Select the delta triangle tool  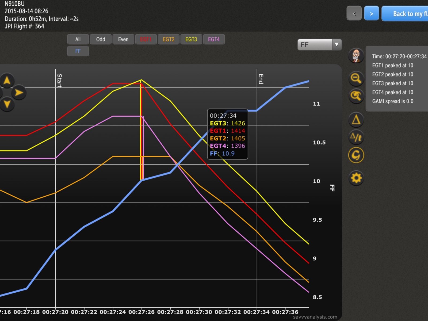(x=356, y=120)
